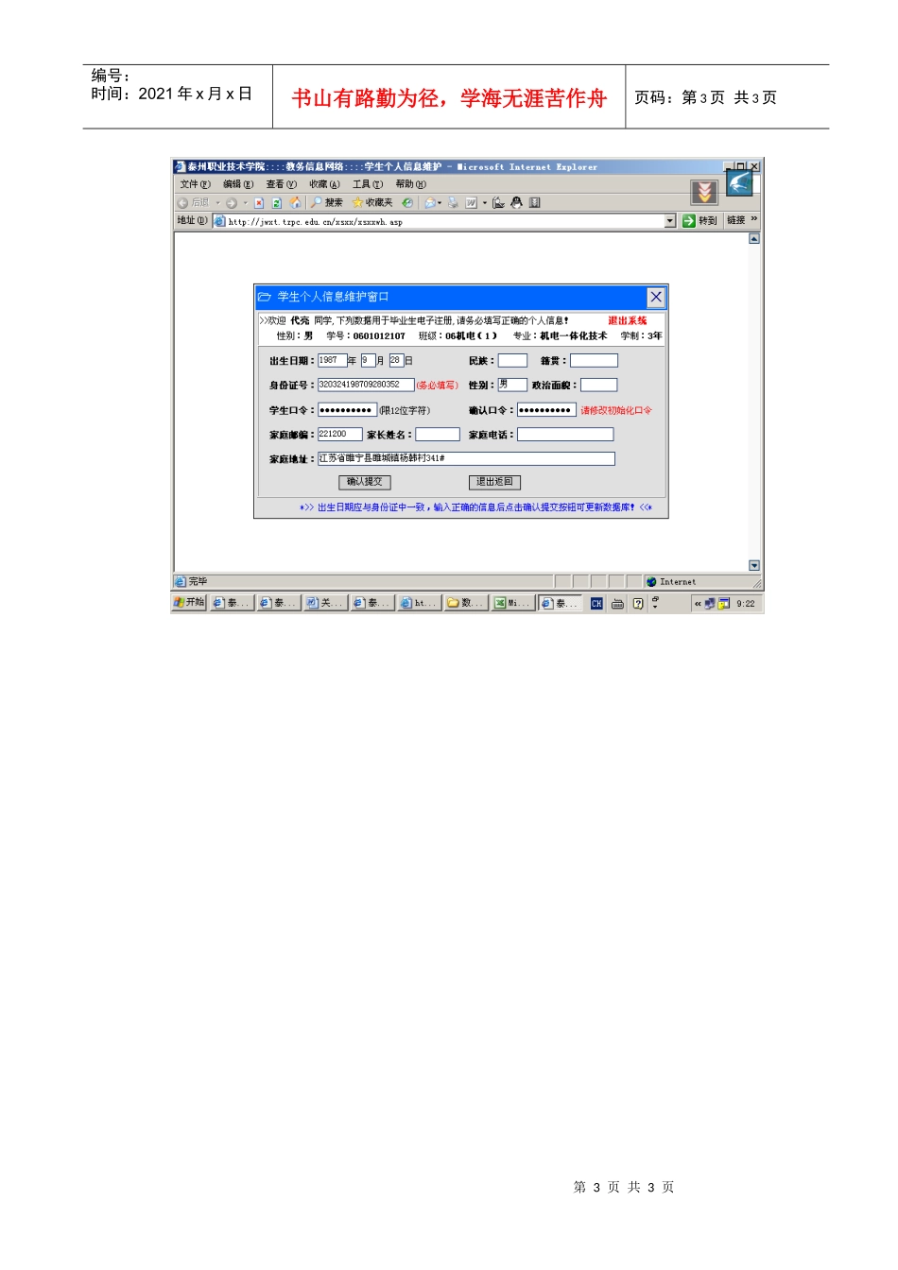The width and height of the screenshot is (898, 1270).
Task: Click the keyboard icon in language bar
Action: 617,604
